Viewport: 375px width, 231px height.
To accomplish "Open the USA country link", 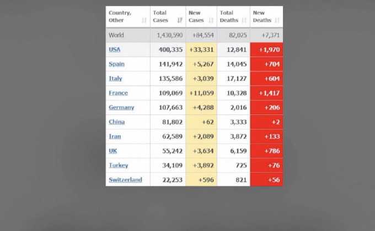I will [115, 50].
